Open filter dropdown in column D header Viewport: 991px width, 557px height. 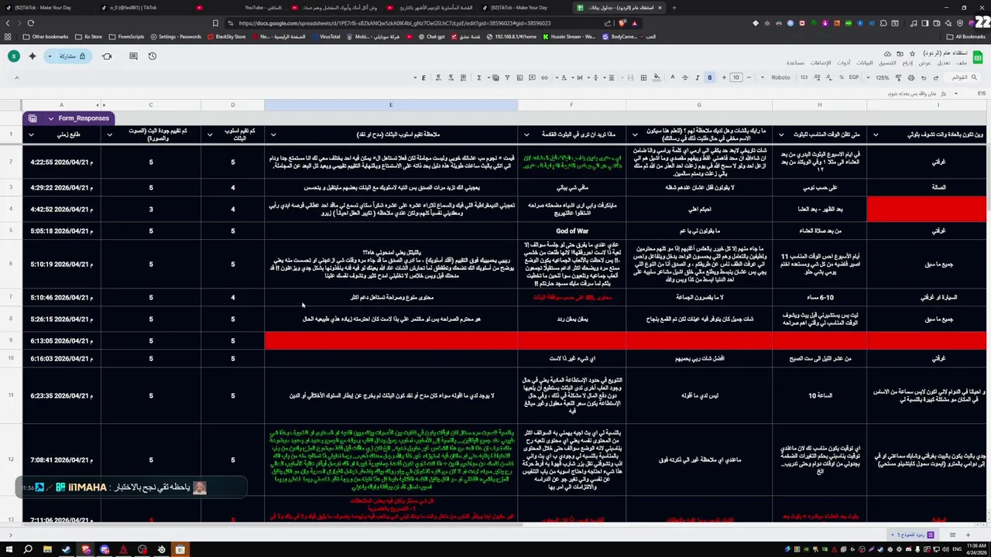tap(209, 135)
